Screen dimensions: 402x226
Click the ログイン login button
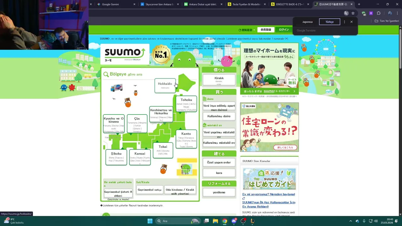pyautogui.click(x=284, y=30)
